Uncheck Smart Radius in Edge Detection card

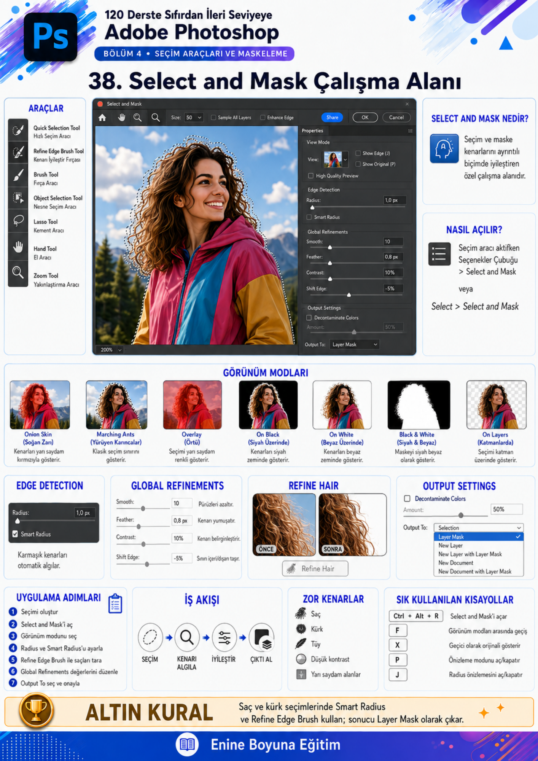[x=15, y=534]
